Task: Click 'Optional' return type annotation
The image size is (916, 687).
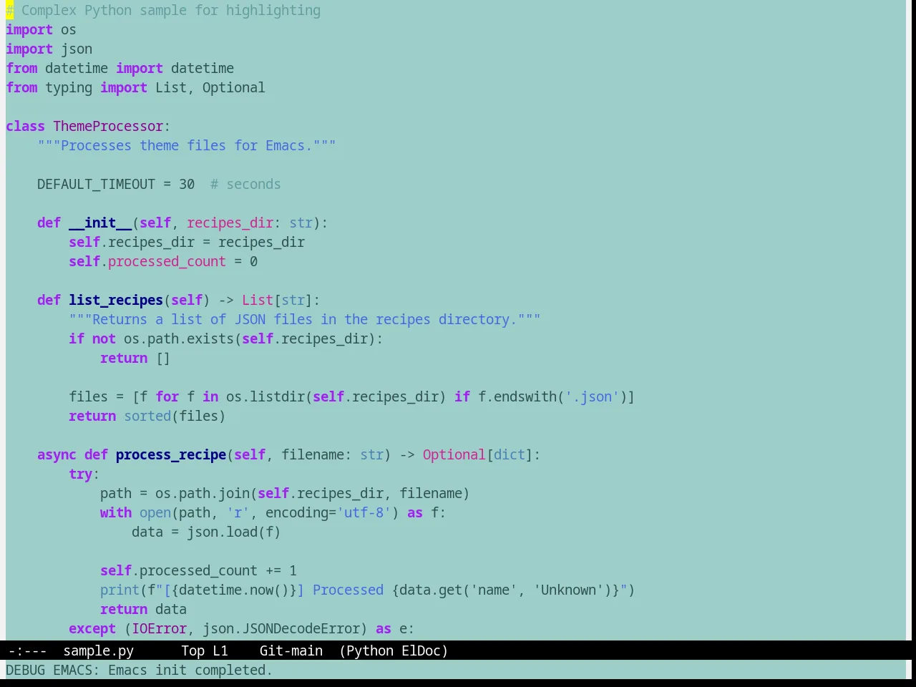Action: click(x=454, y=455)
